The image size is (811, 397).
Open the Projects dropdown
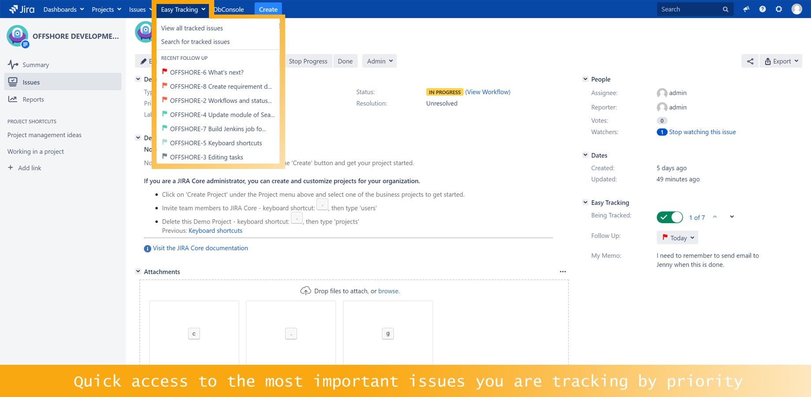pos(106,9)
